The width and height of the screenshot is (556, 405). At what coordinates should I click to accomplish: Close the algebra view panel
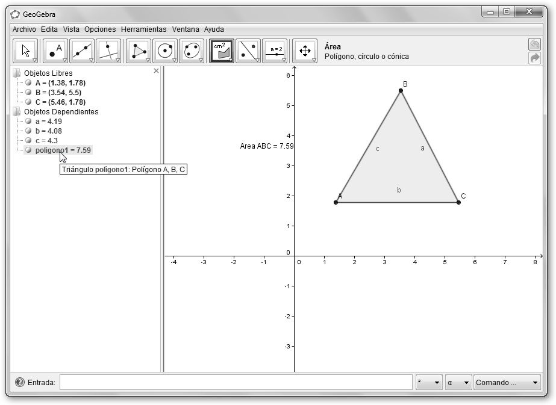click(157, 71)
